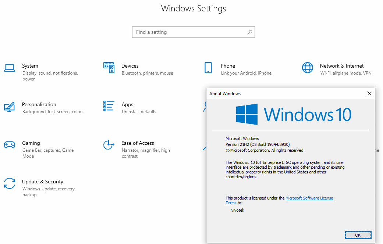Click the 'Version 21H2 (OS Build 19044.3930)' line
Image resolution: width=383 pixels, height=244 pixels.
(x=258, y=144)
